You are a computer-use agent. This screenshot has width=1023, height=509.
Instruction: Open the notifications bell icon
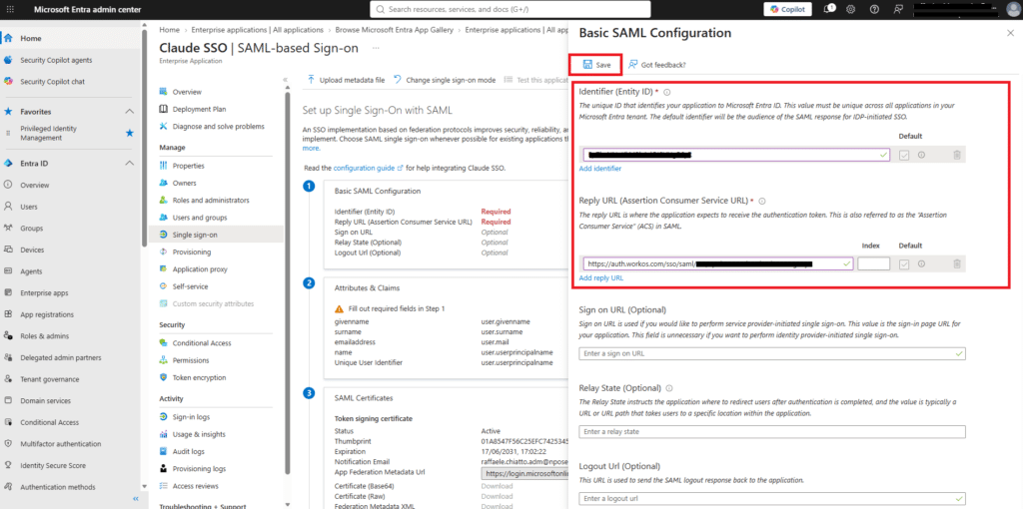829,9
